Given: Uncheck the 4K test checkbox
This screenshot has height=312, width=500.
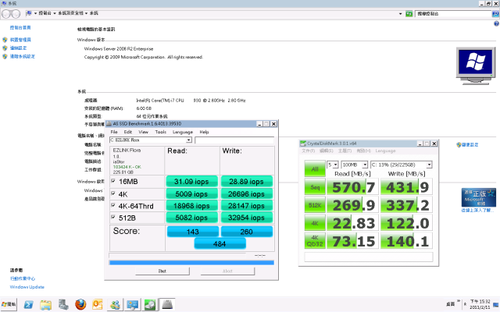Looking at the screenshot, I should [x=112, y=193].
